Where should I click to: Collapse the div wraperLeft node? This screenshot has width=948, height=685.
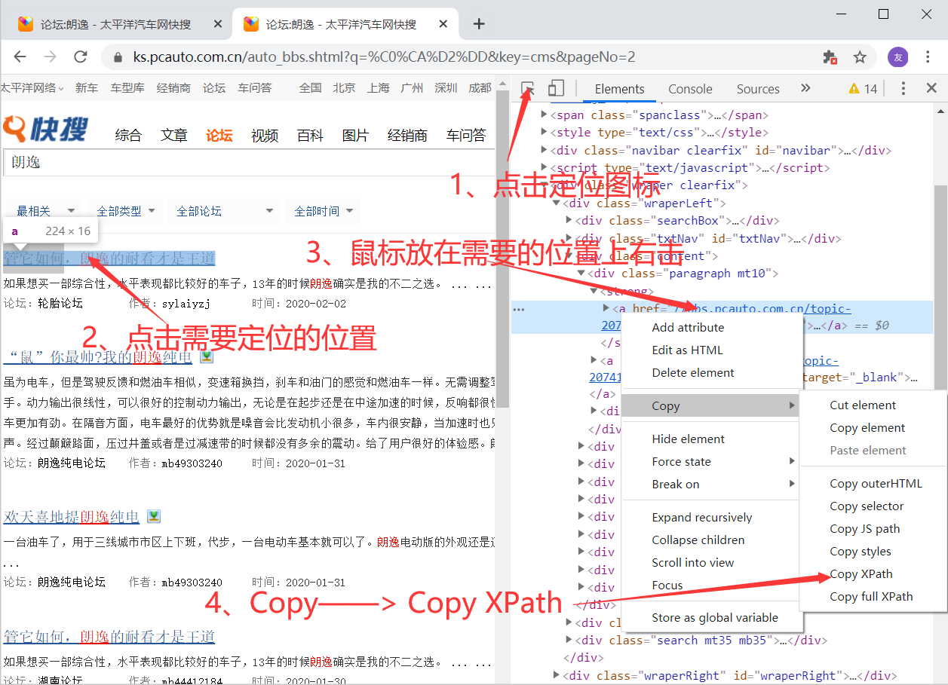coord(557,203)
